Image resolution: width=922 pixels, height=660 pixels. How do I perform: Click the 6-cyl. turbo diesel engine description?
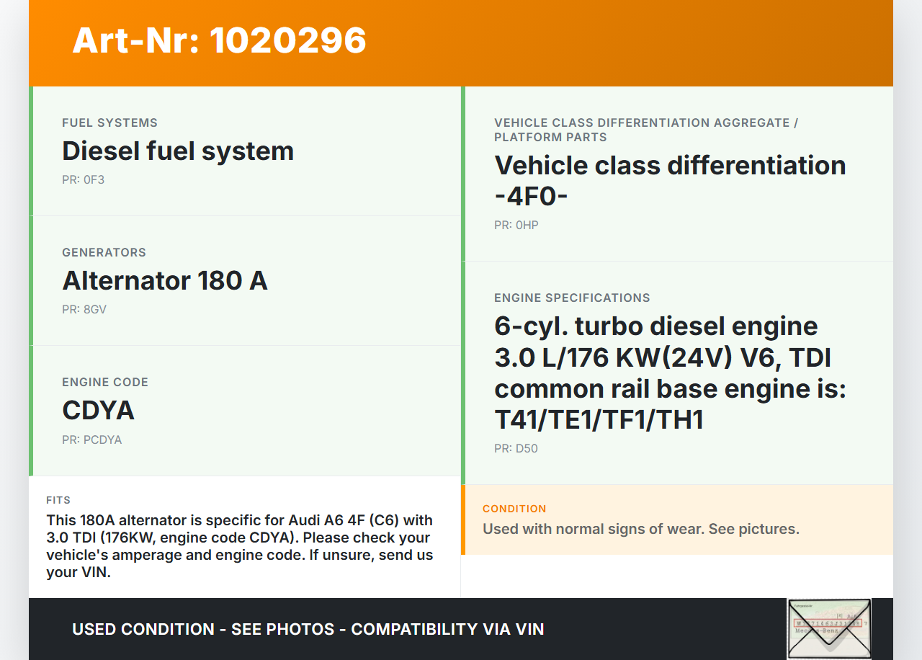coord(670,373)
